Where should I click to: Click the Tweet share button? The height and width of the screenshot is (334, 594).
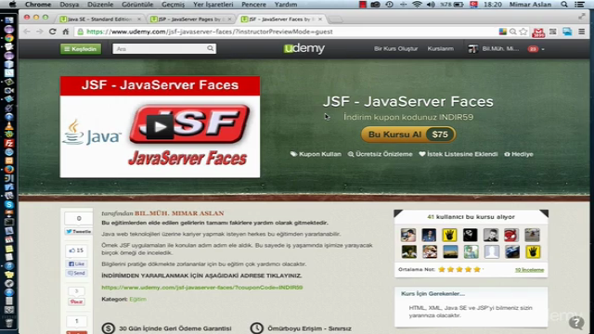click(x=78, y=231)
